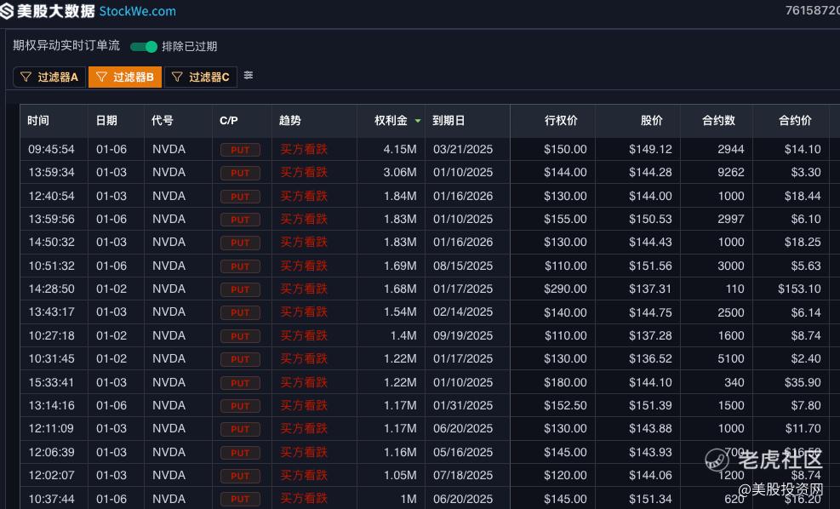The height and width of the screenshot is (509, 840).
Task: Click the StockWe logo icon
Action: point(7,11)
